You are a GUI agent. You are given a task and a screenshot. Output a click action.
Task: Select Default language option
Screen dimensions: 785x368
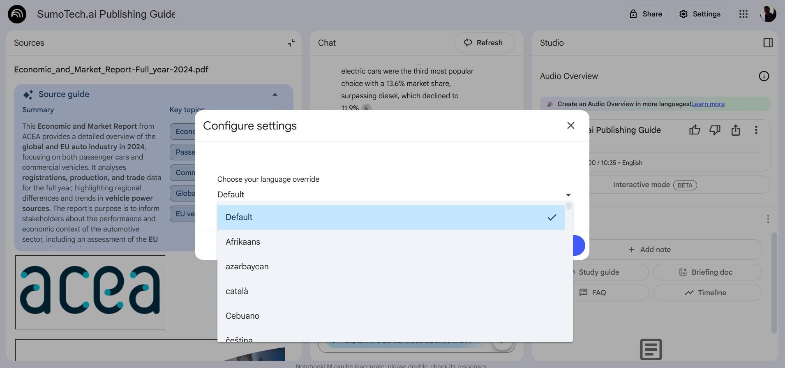point(391,217)
